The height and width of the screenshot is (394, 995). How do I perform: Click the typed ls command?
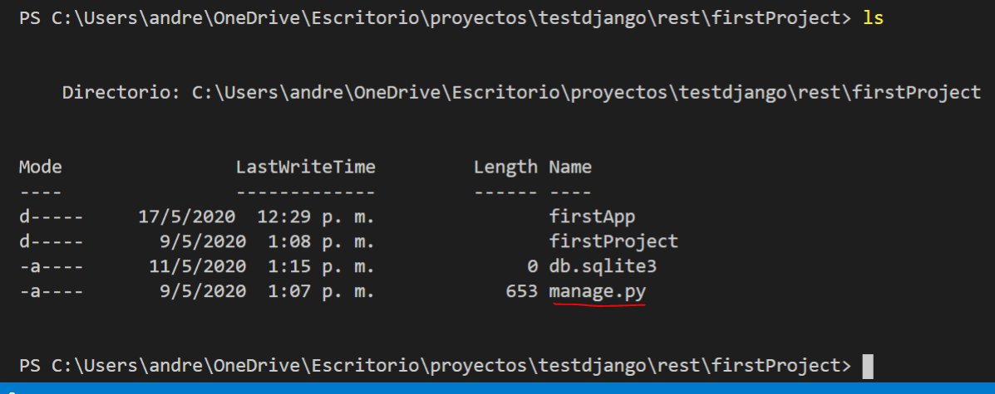click(873, 18)
